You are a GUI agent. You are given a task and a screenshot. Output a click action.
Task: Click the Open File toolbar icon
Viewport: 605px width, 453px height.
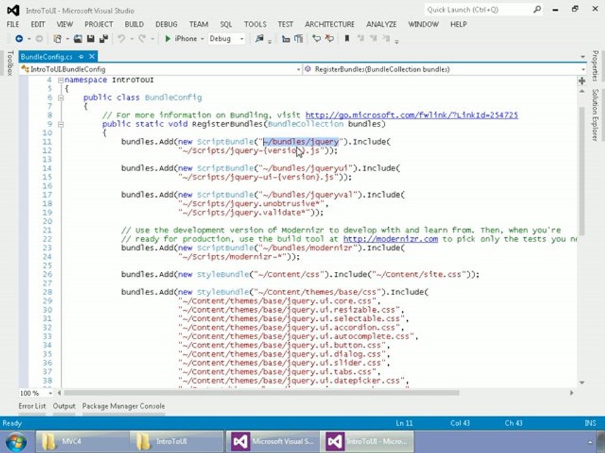[78, 38]
